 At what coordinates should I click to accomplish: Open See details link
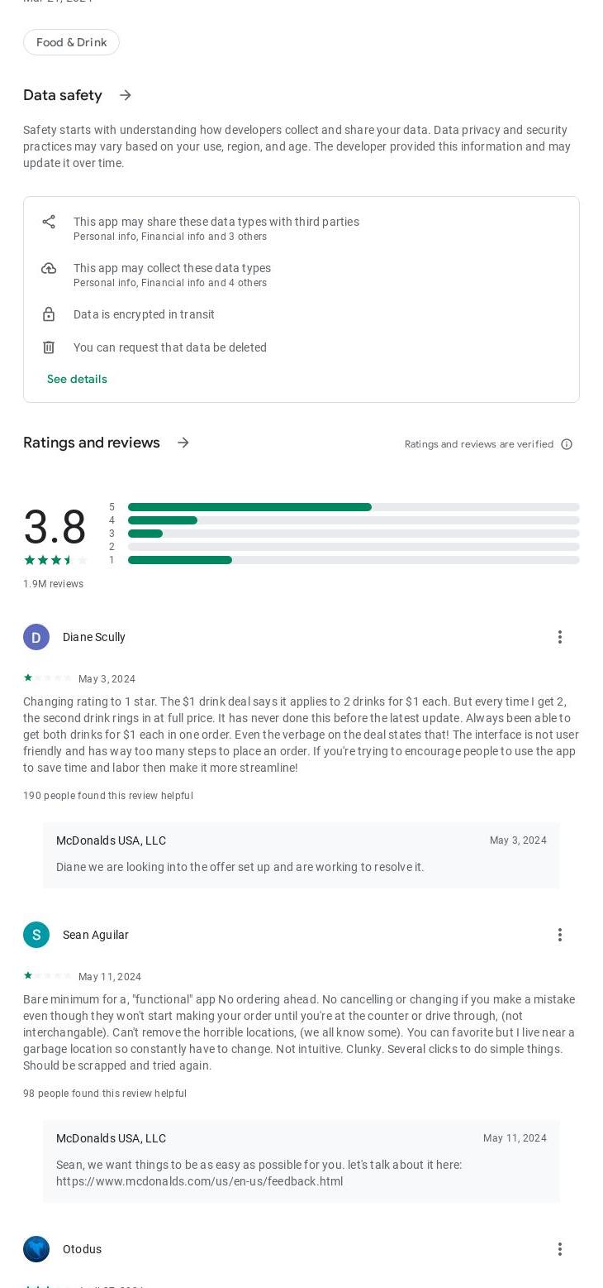point(77,379)
